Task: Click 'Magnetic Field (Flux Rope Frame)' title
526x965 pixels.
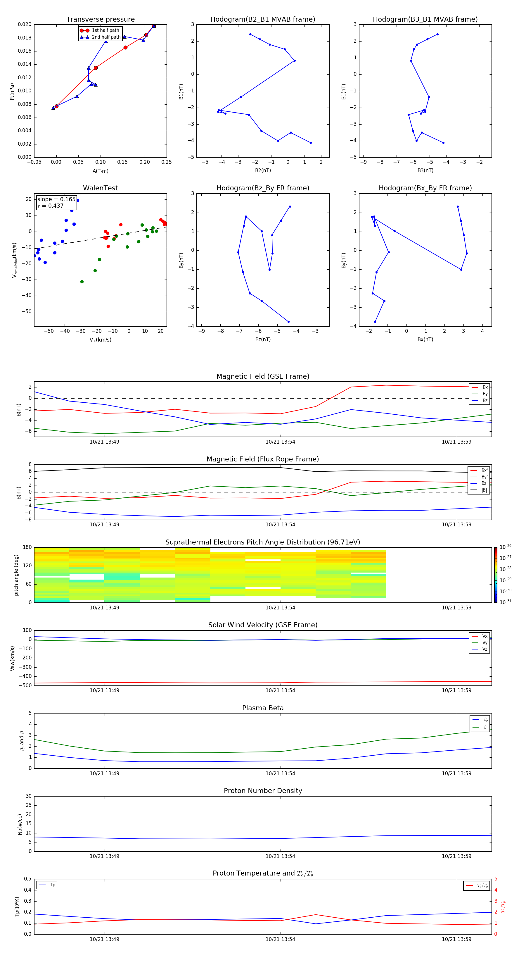Action: coord(263,459)
